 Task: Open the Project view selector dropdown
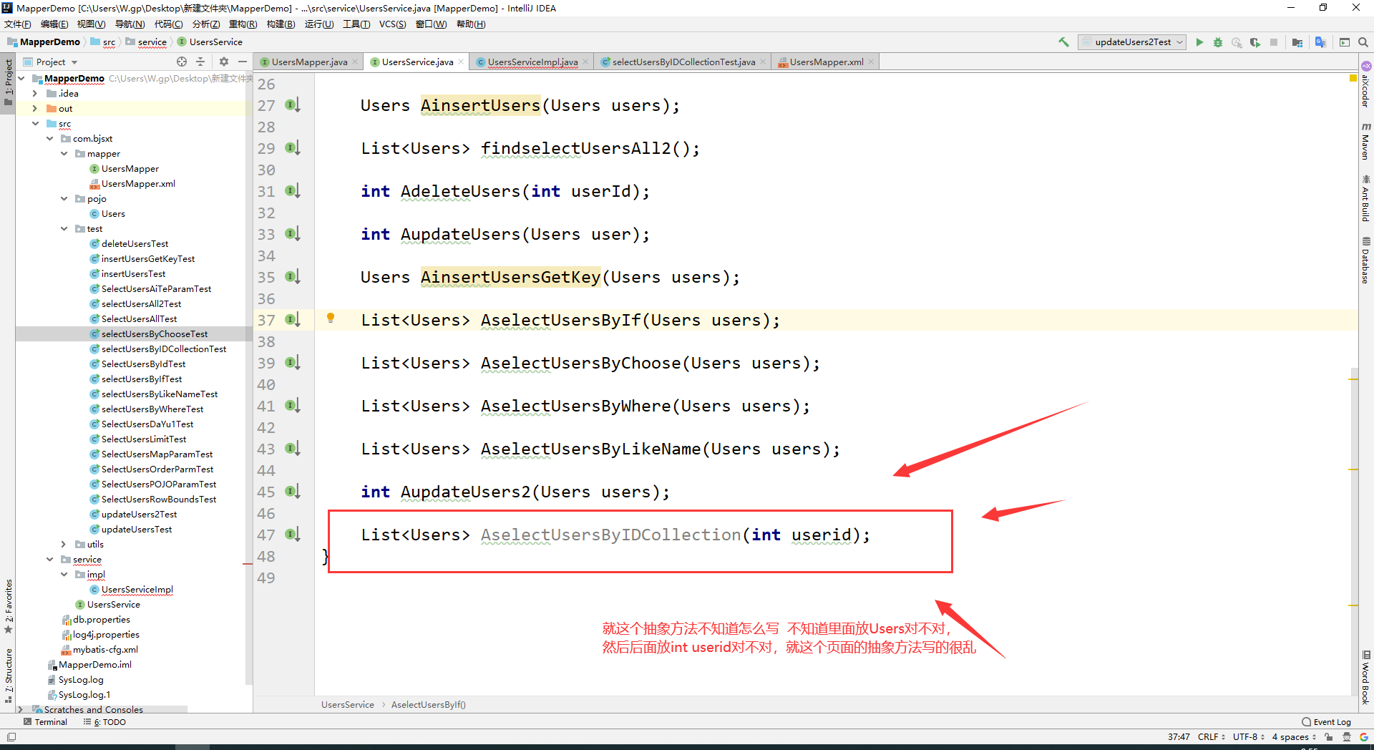tap(50, 62)
